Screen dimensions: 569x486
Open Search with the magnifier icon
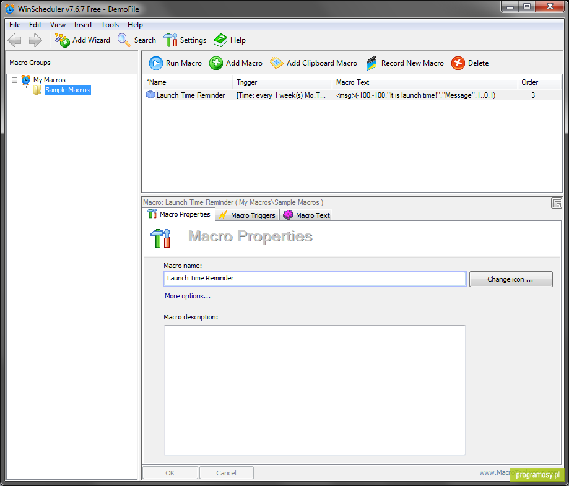pyautogui.click(x=136, y=40)
